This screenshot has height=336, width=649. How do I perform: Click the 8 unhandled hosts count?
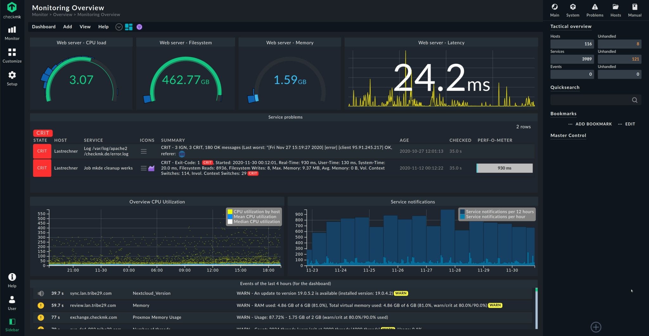(x=637, y=44)
